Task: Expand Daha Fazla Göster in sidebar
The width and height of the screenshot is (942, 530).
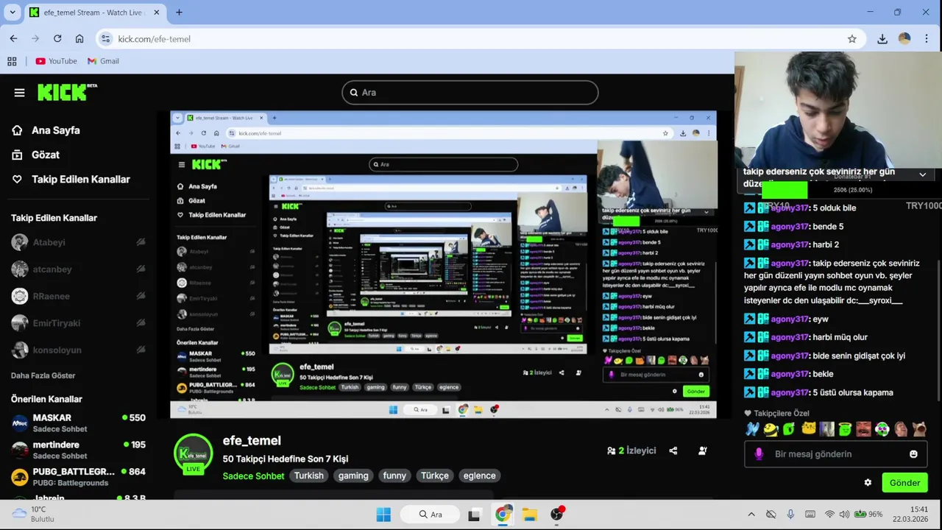Action: pos(43,375)
